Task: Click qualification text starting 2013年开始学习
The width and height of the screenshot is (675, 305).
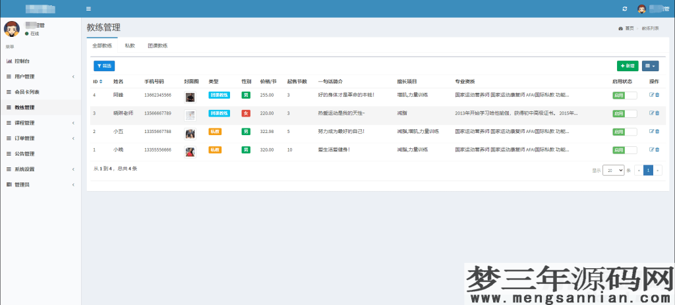Action: pyautogui.click(x=516, y=113)
